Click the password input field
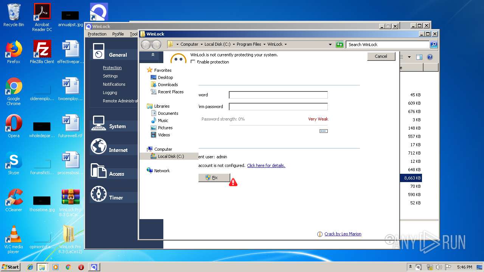The width and height of the screenshot is (484, 272). point(278,95)
